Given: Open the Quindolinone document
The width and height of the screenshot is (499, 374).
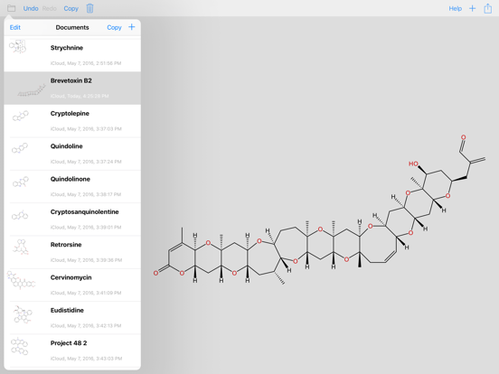Looking at the screenshot, I should coord(72,186).
